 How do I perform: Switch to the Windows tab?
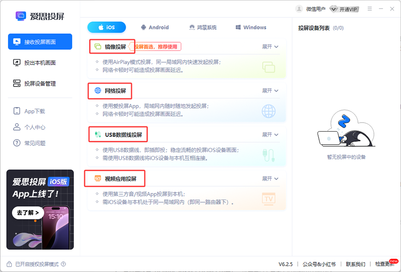tap(251, 27)
